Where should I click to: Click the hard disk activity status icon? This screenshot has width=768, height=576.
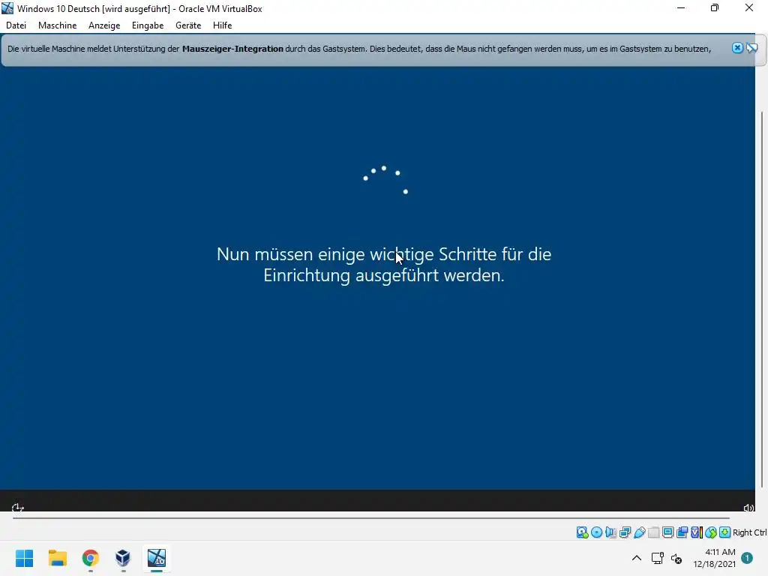click(x=582, y=532)
